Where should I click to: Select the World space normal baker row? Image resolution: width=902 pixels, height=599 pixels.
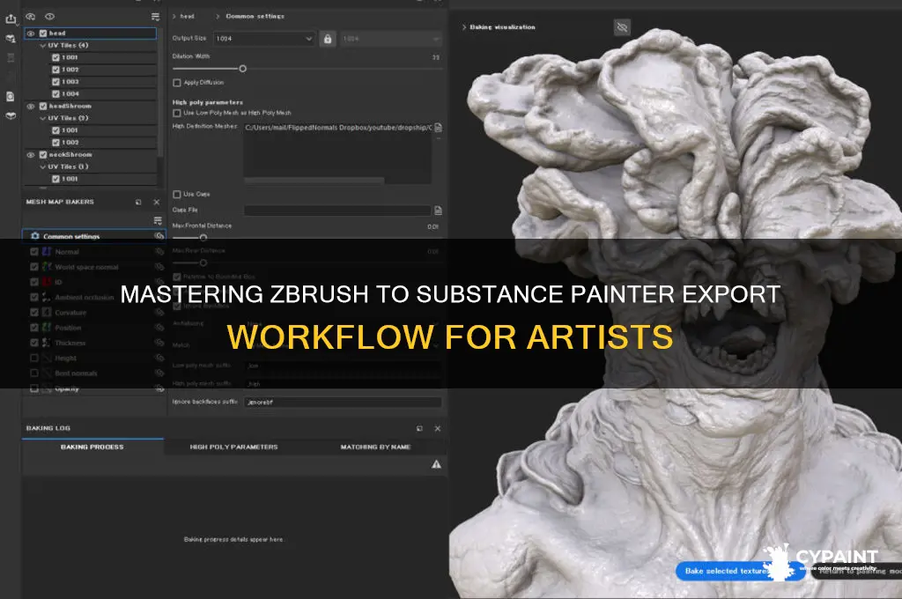point(93,266)
